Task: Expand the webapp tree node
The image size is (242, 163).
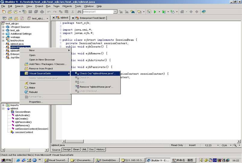Action: click(x=3, y=37)
